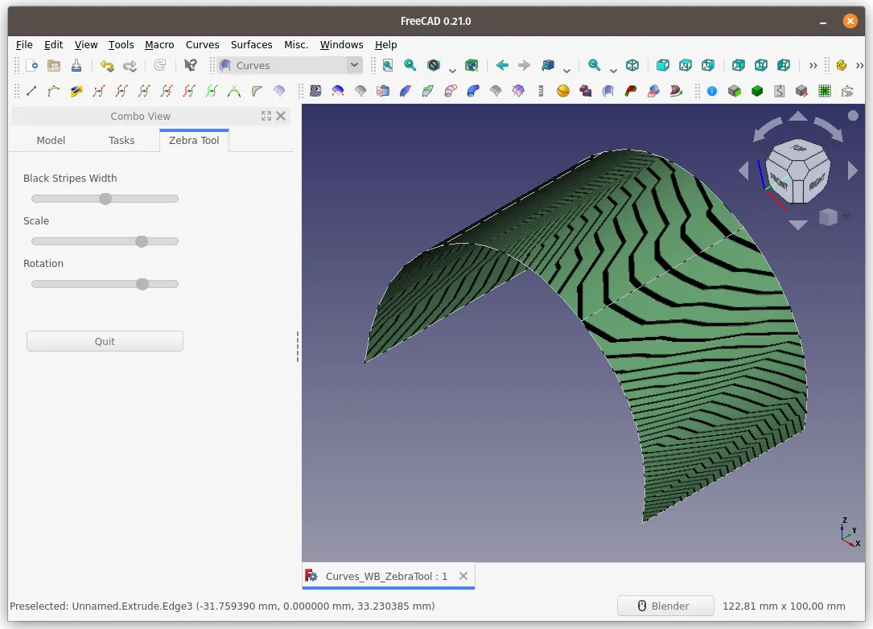The height and width of the screenshot is (629, 873).
Task: Click the Quit button
Action: [x=105, y=341]
